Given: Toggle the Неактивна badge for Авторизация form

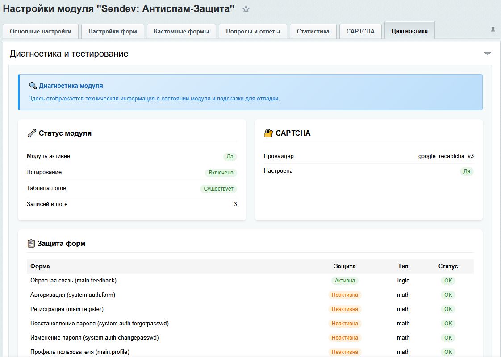Looking at the screenshot, I should (344, 295).
